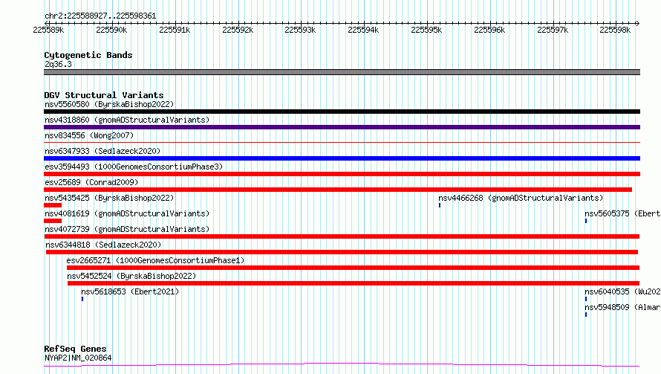Open the nsv5452524 (ByrskaBishop2022) label
Viewport: 661px width, 374px height.
click(131, 276)
